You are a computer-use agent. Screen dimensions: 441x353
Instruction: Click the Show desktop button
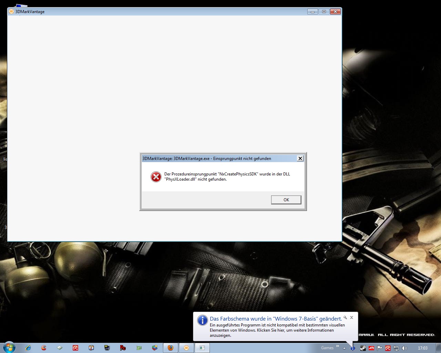[438, 348]
